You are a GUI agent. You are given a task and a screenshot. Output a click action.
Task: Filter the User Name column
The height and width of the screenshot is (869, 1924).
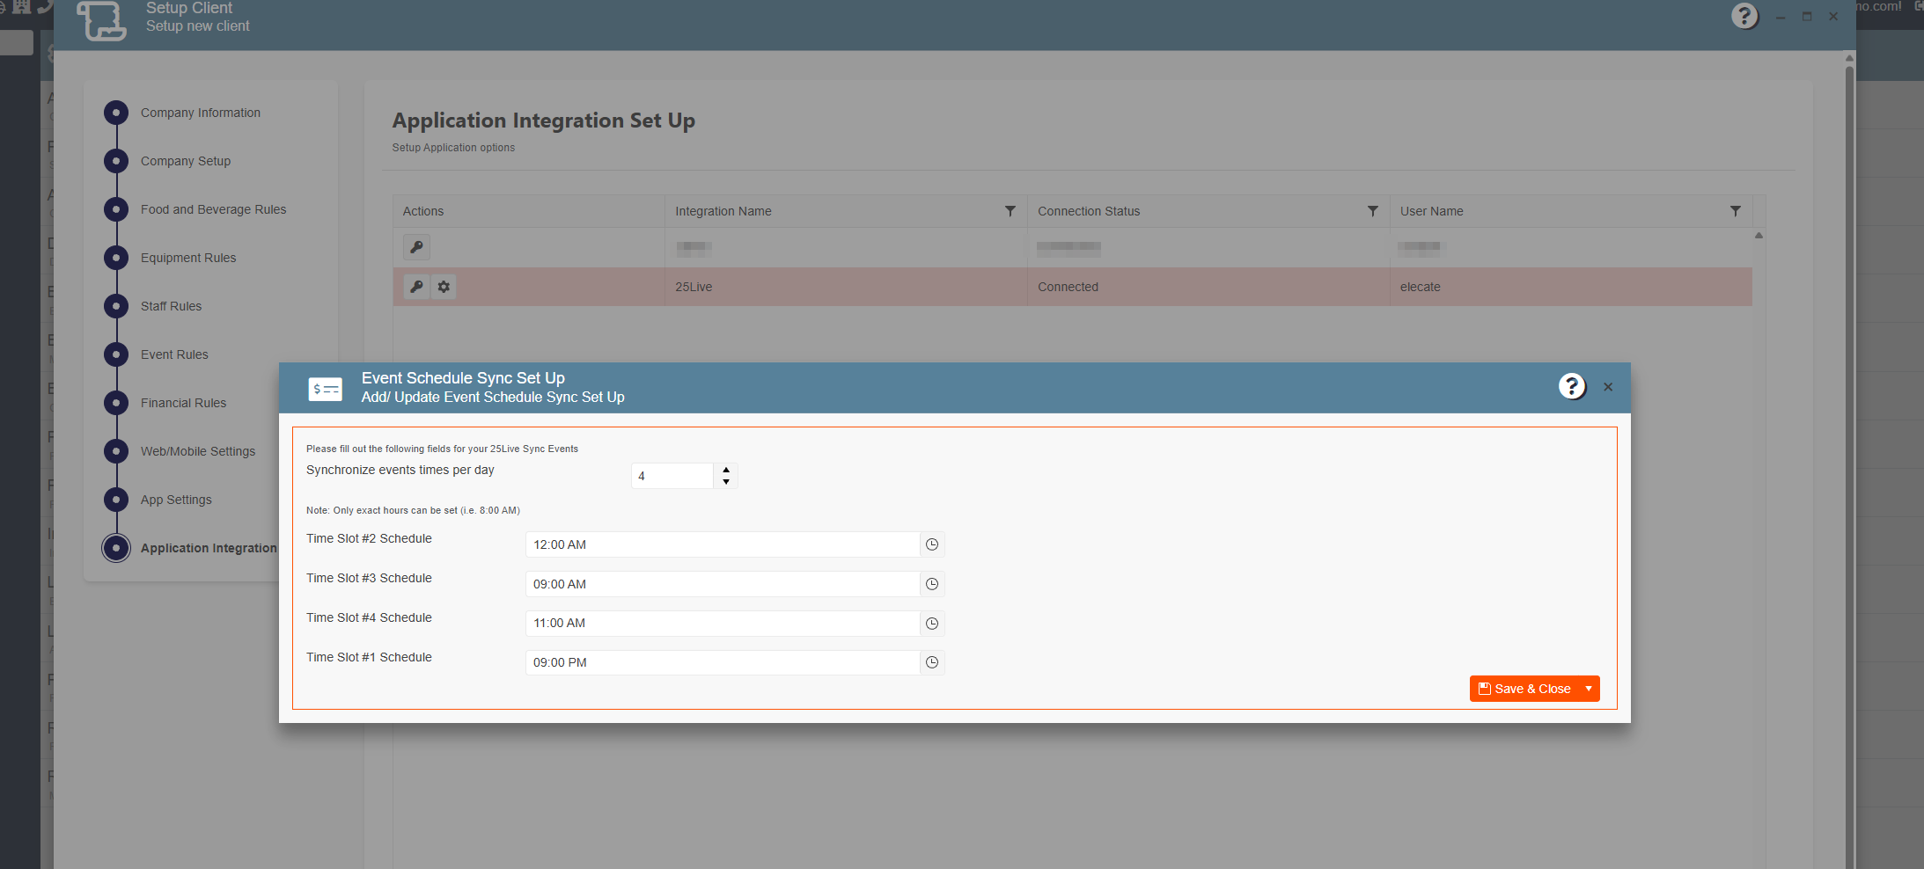pos(1736,211)
